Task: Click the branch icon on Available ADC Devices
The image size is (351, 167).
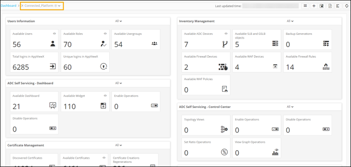Action: (x=225, y=44)
